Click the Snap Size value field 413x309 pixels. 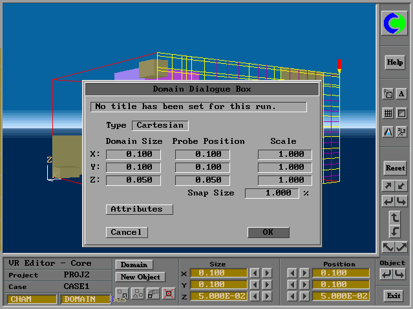click(x=271, y=193)
